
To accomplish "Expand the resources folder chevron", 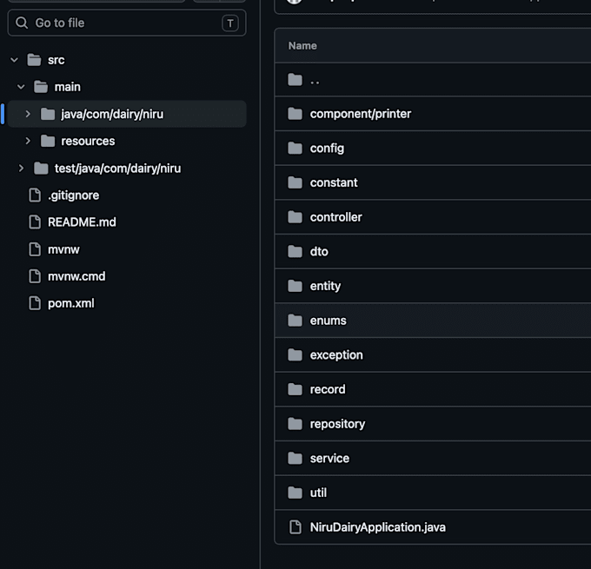I will tap(28, 141).
